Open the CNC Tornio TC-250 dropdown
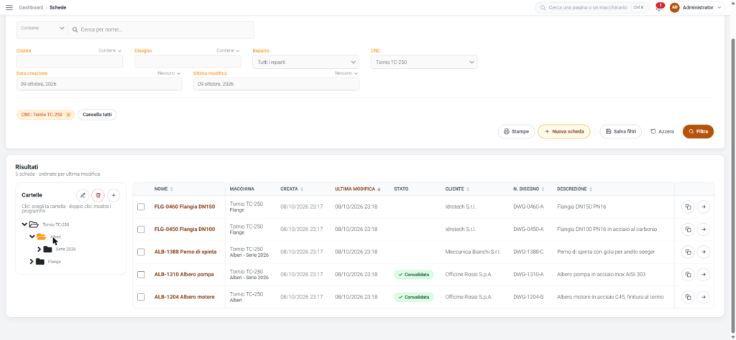The width and height of the screenshot is (736, 340). [x=424, y=62]
